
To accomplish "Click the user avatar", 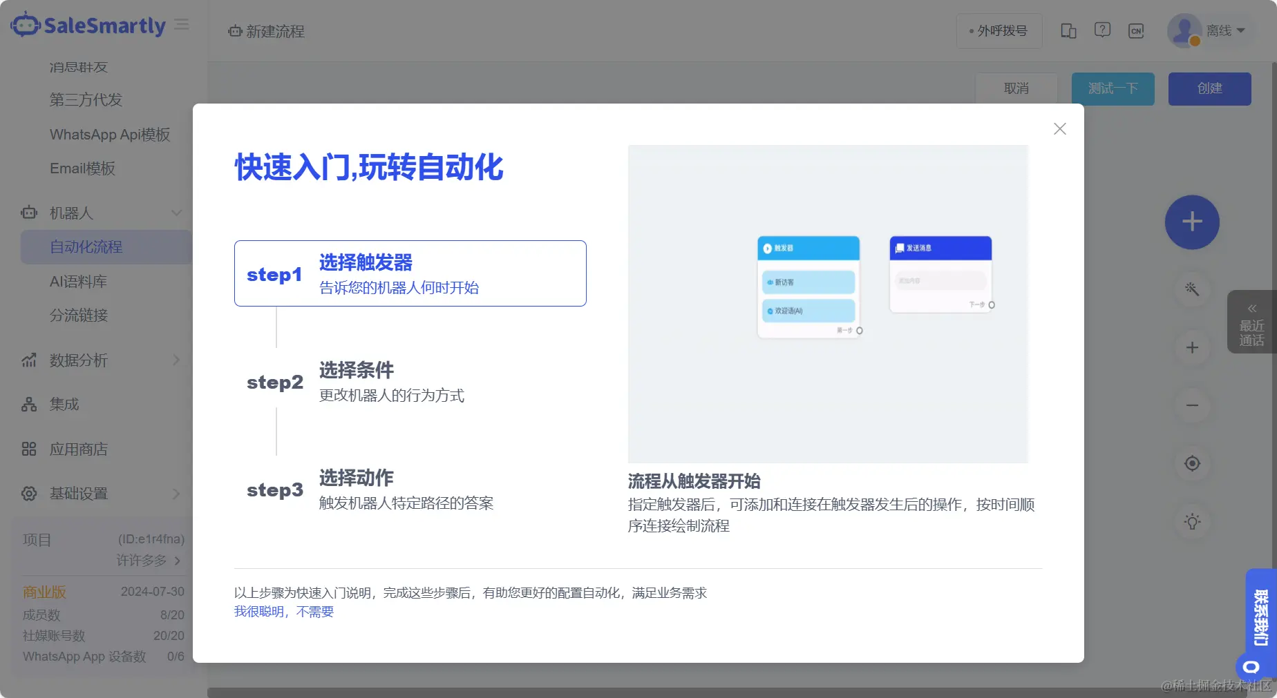I will pyautogui.click(x=1184, y=30).
